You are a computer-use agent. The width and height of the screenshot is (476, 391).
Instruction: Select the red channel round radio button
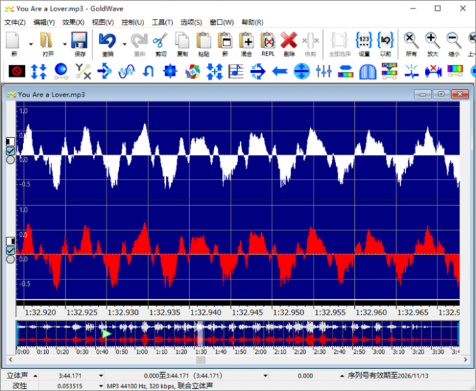tap(10, 259)
